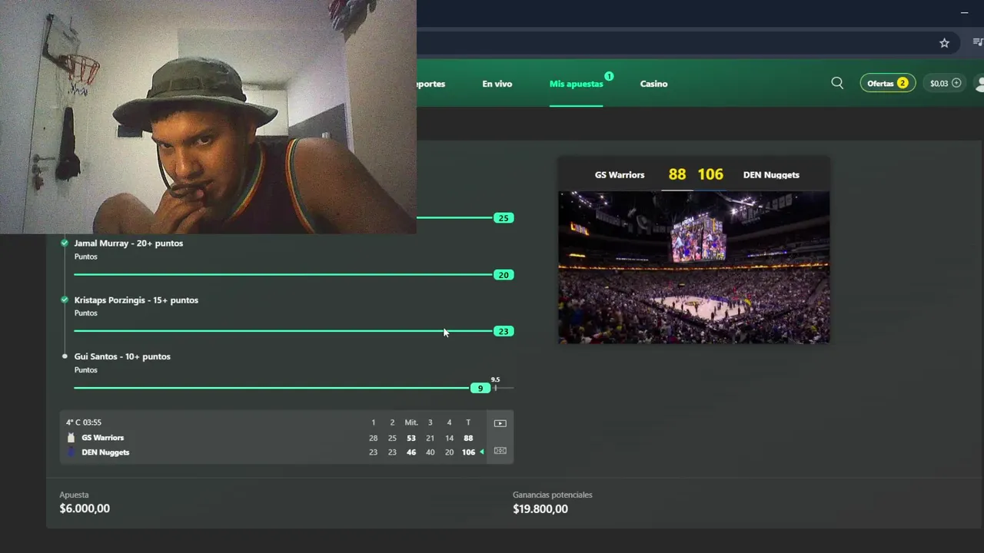
Task: Open the media control icon in browser toolbar
Action: tap(978, 43)
